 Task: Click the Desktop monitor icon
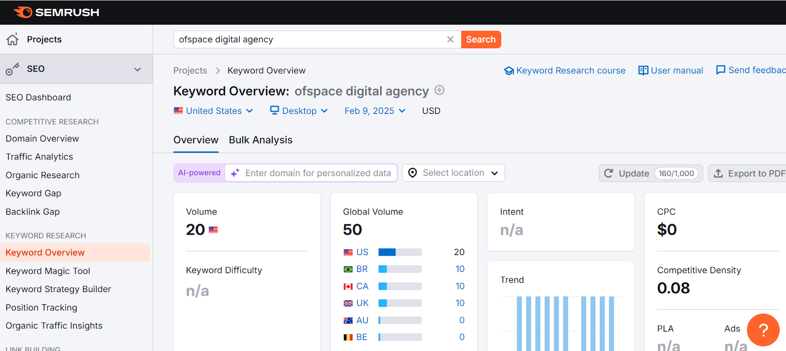click(275, 110)
